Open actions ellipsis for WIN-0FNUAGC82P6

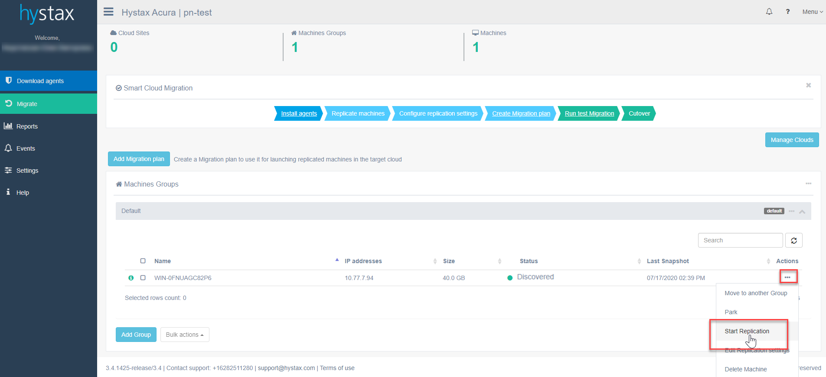788,277
